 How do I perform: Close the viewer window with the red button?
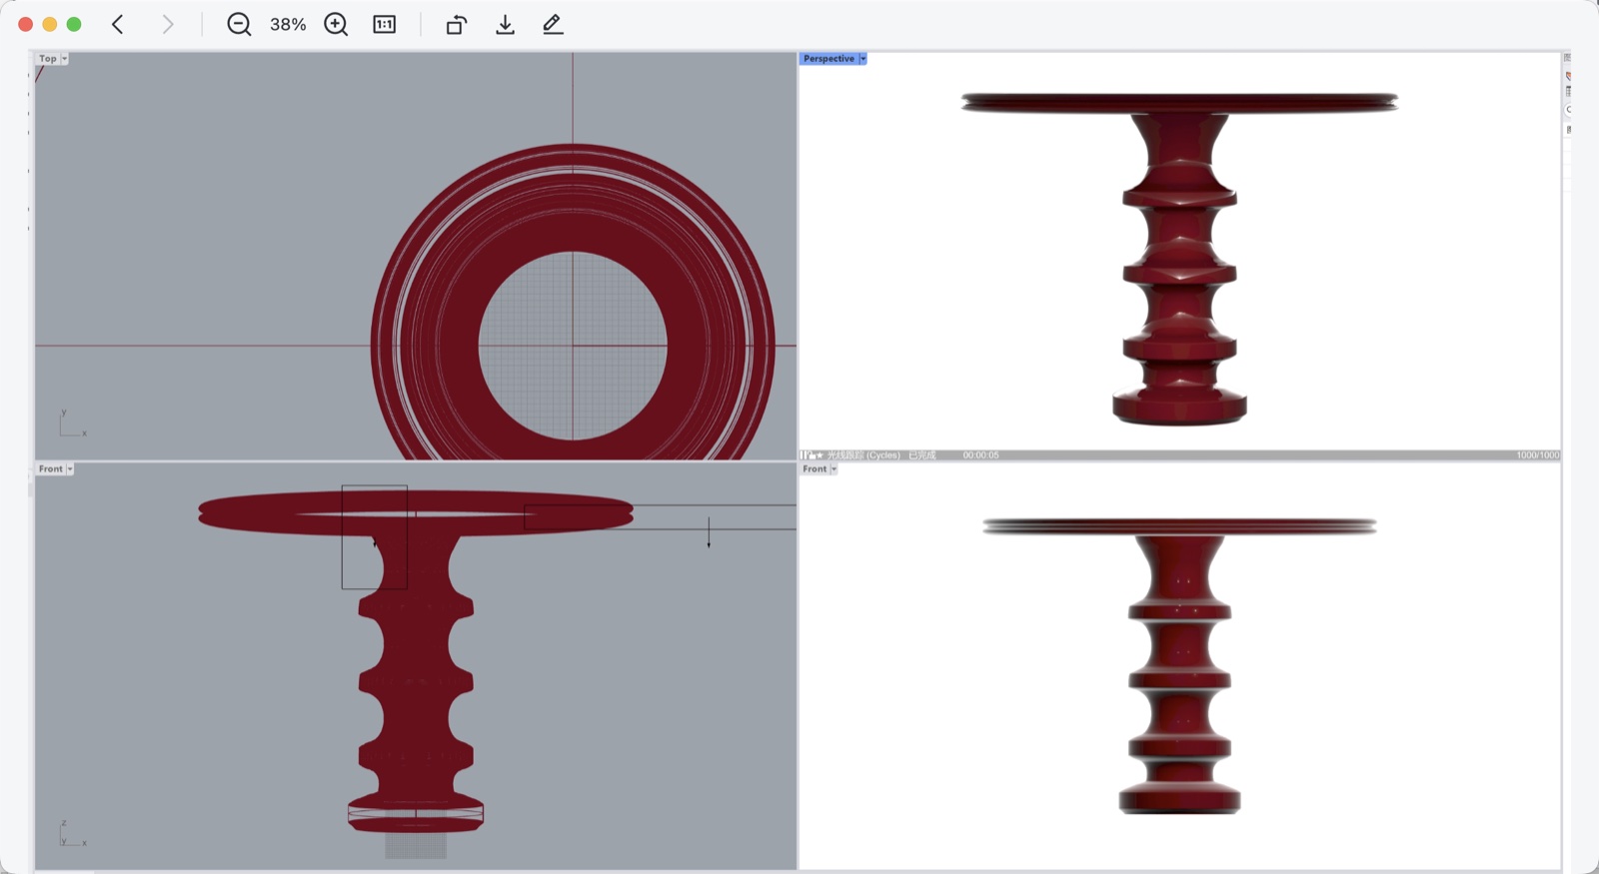point(26,24)
